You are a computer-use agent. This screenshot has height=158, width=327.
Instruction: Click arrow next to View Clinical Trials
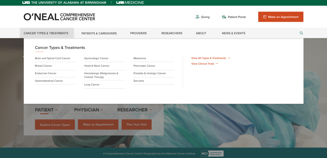(217, 64)
